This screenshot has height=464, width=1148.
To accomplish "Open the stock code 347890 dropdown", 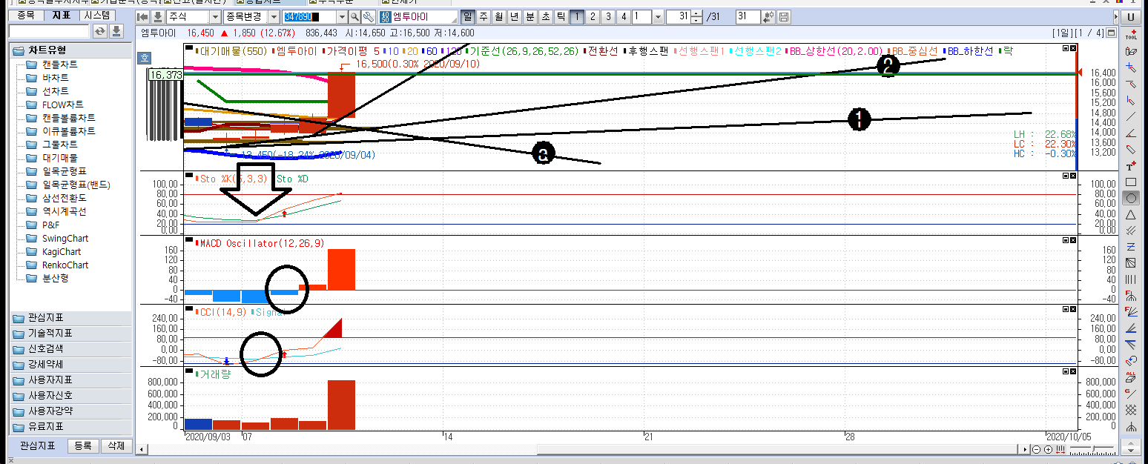I will (342, 16).
